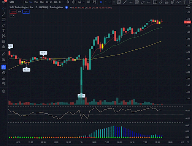The image size is (192, 146).
Task: Select the horizontal line tool in top bar
Action: point(131,2)
